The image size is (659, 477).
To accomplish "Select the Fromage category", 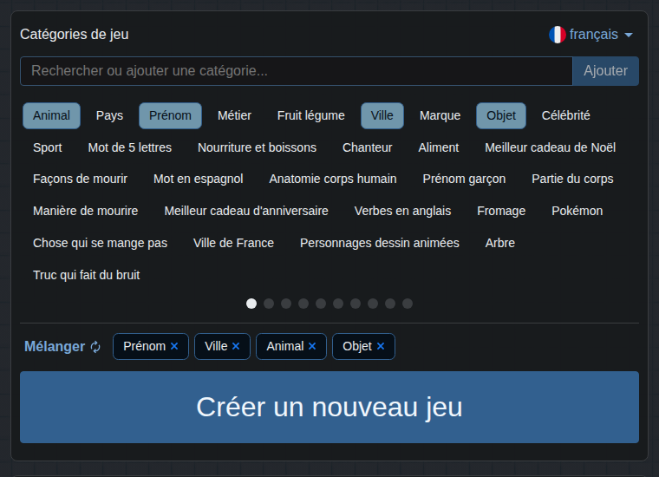I will tap(501, 211).
